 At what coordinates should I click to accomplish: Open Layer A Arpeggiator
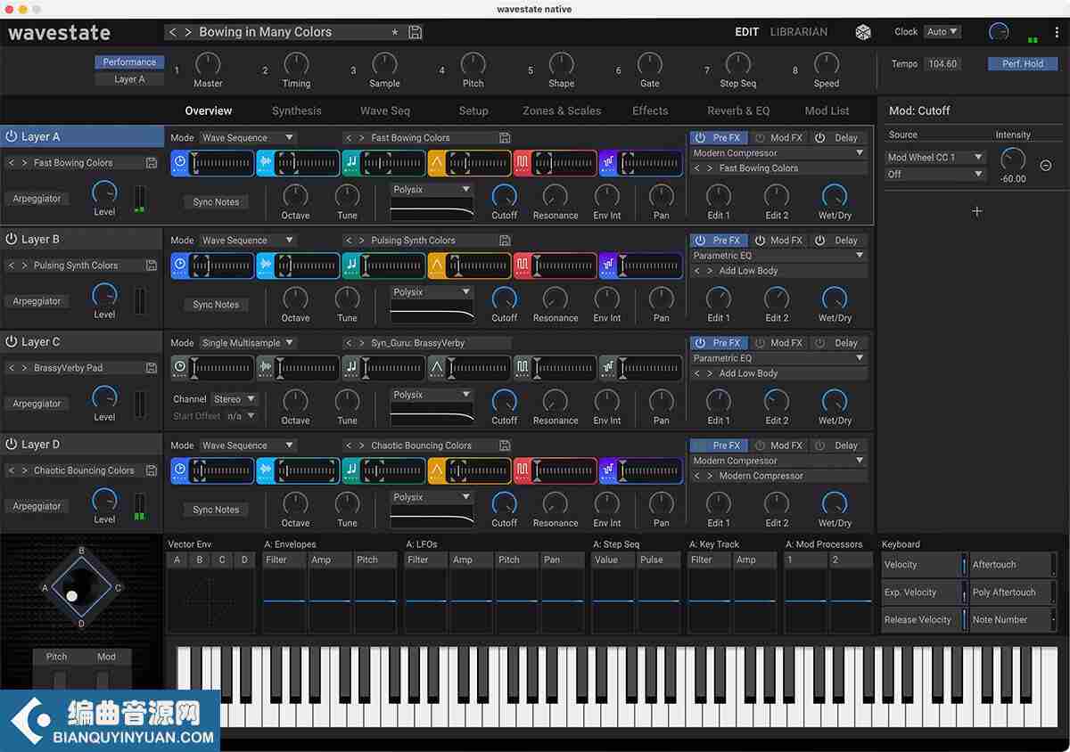[37, 199]
